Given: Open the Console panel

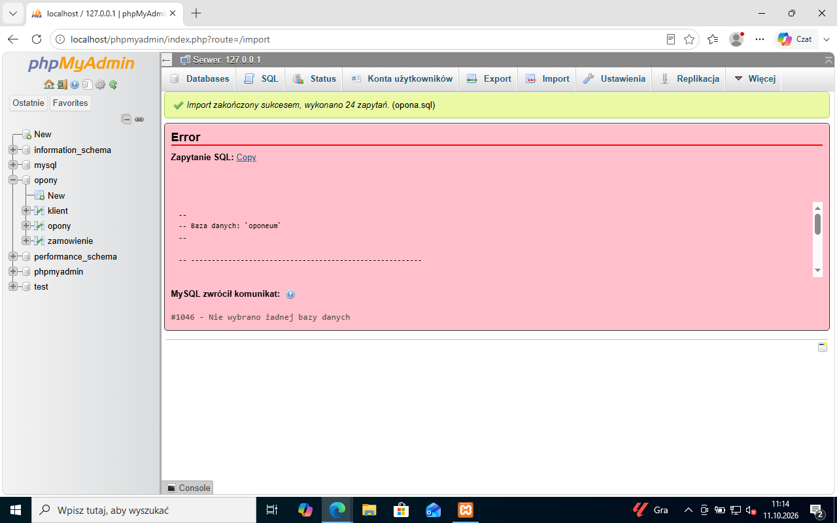Looking at the screenshot, I should point(188,488).
